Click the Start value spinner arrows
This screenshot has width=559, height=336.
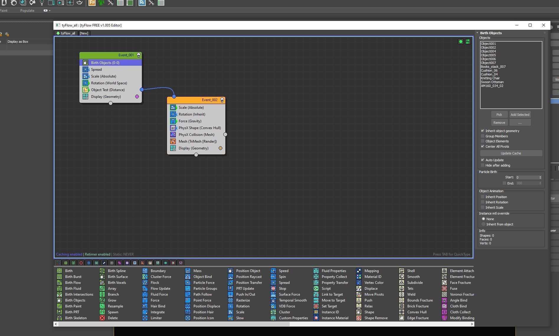click(x=540, y=177)
